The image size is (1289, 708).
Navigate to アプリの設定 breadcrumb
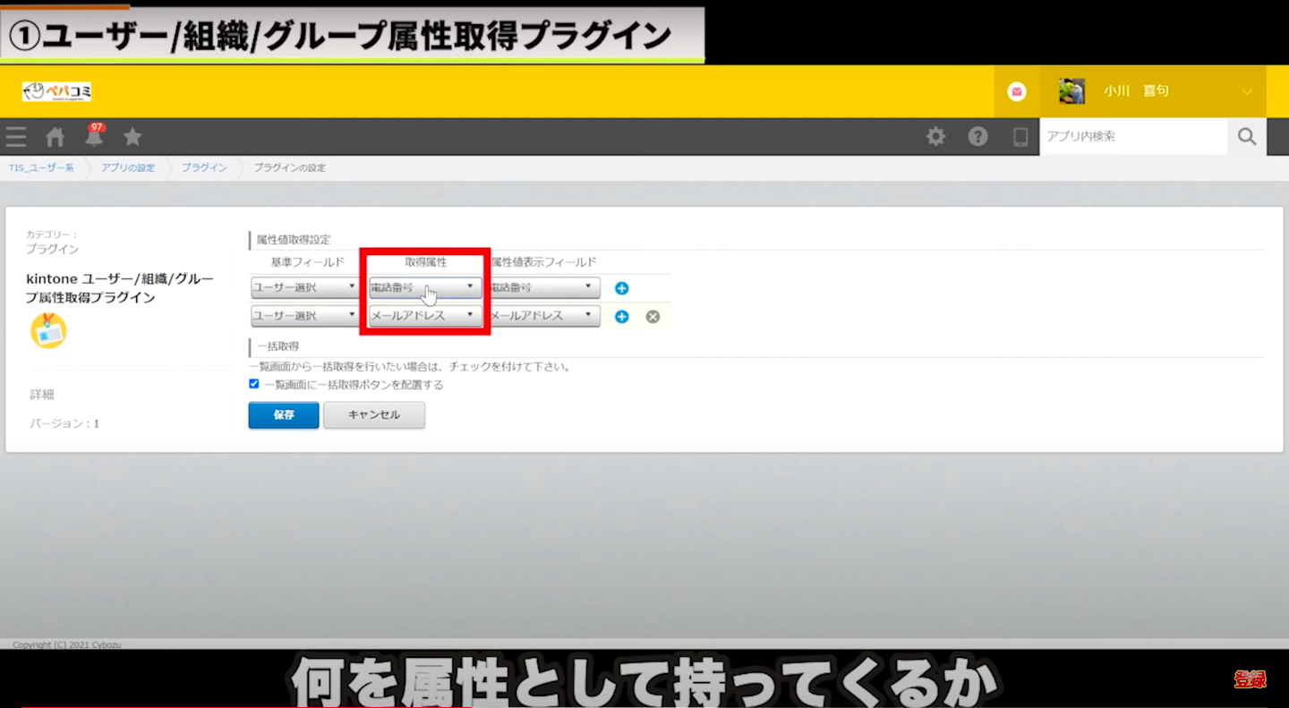click(128, 168)
